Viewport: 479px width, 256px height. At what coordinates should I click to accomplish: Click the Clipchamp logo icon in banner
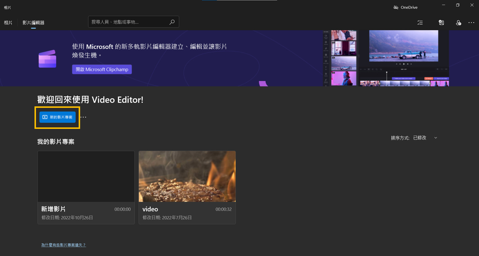click(x=47, y=59)
